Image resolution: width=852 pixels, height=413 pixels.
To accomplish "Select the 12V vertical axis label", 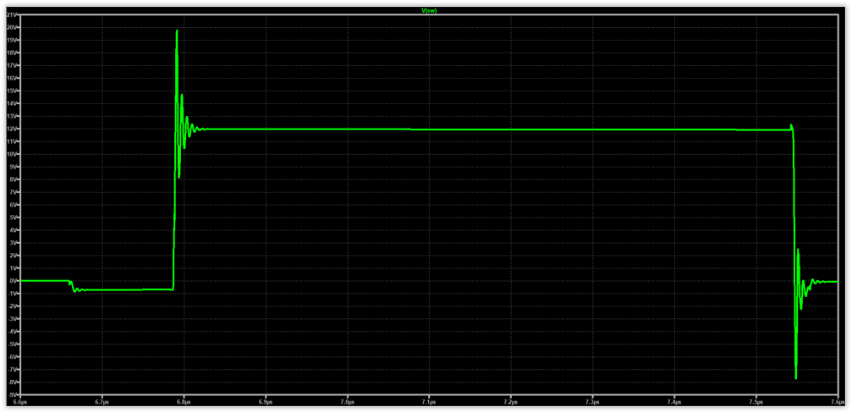I will point(12,129).
